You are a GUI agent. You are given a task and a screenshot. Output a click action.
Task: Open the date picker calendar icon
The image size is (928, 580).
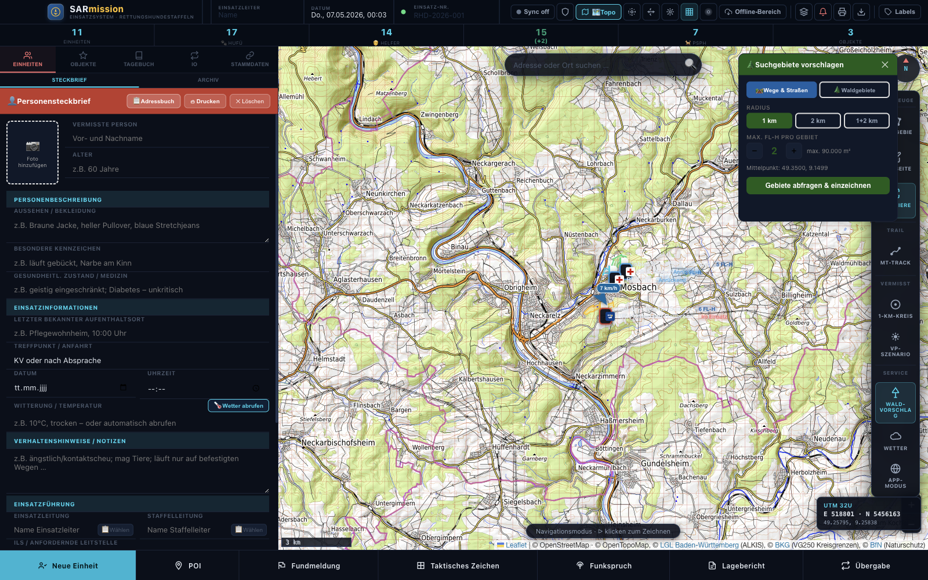[123, 387]
